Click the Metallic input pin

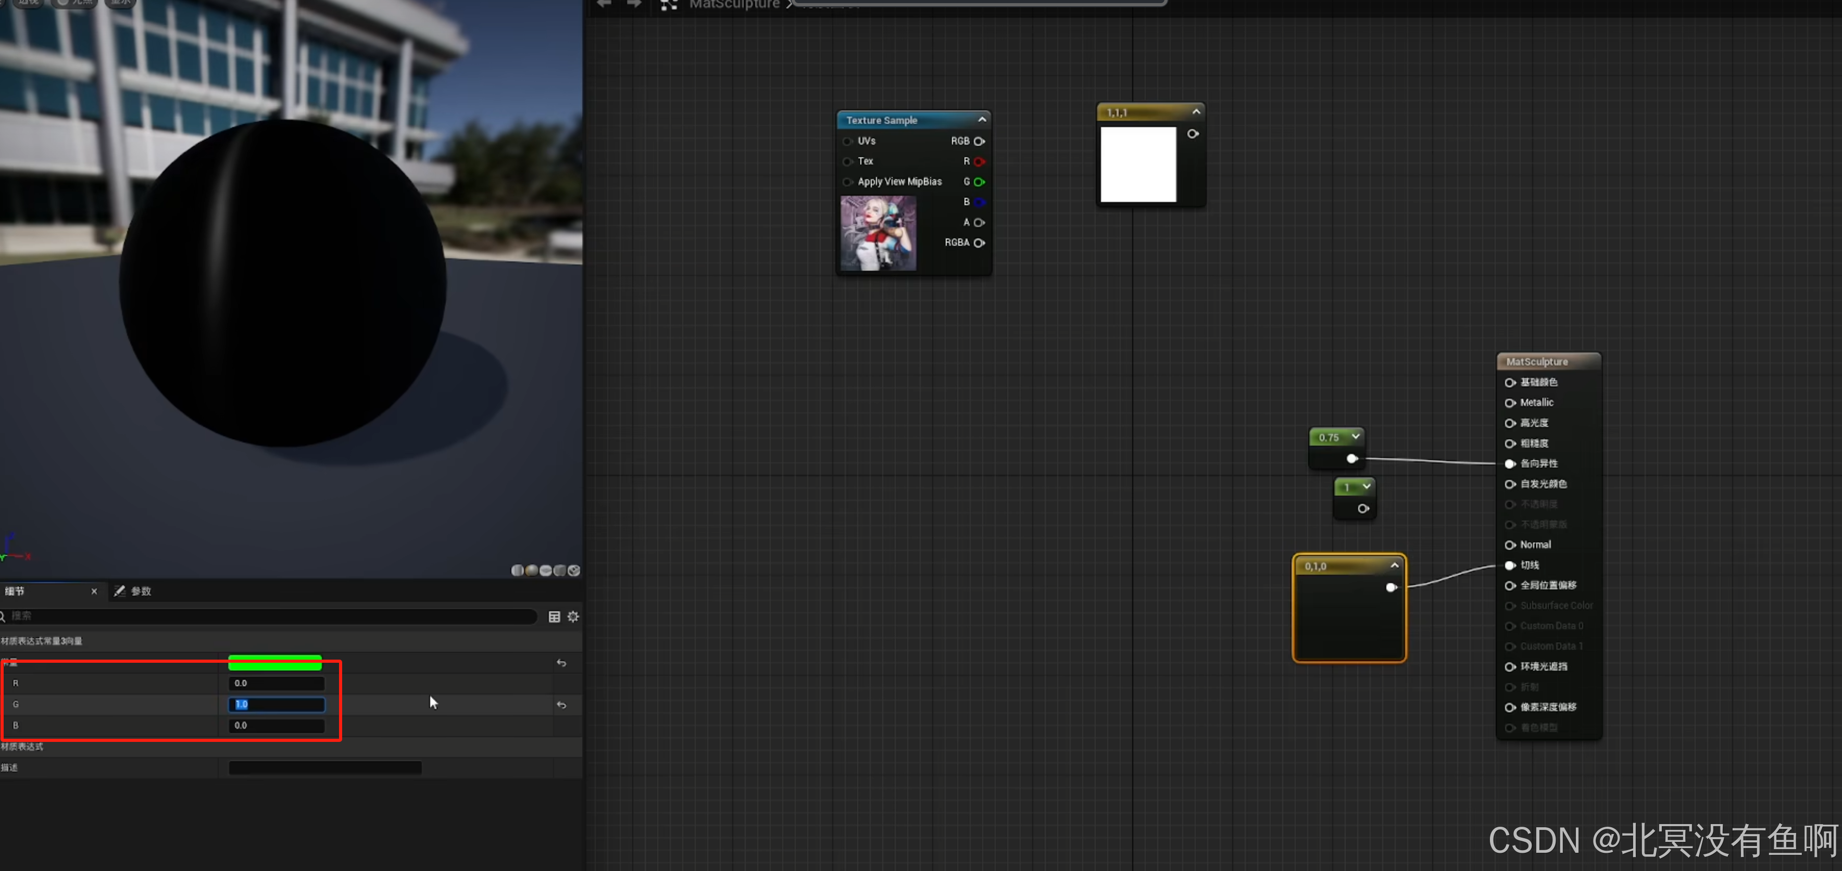tap(1510, 402)
